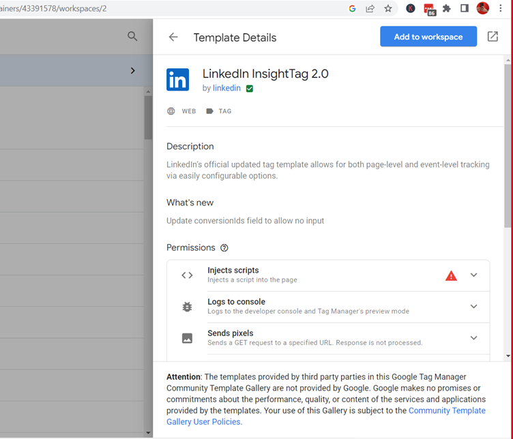Viewport: 513px width, 439px height.
Task: Click the red warning triangle icon
Action: click(x=451, y=275)
